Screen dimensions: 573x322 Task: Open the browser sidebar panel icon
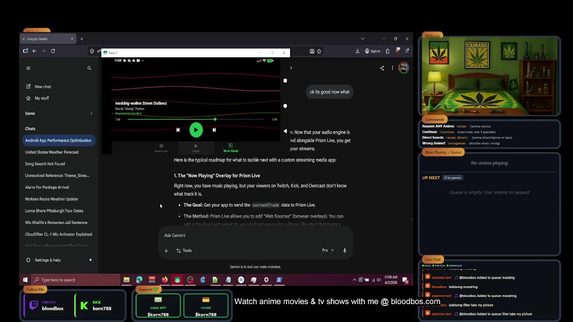(26, 51)
